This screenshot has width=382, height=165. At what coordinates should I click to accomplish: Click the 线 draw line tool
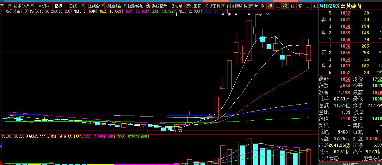(293, 6)
